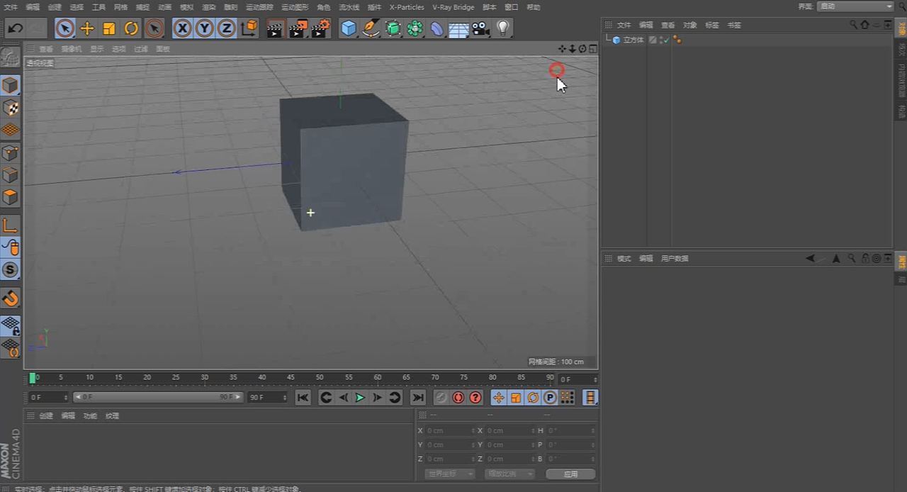The image size is (907, 492).
Task: Toggle parameter P keyframe recording button
Action: coord(550,398)
